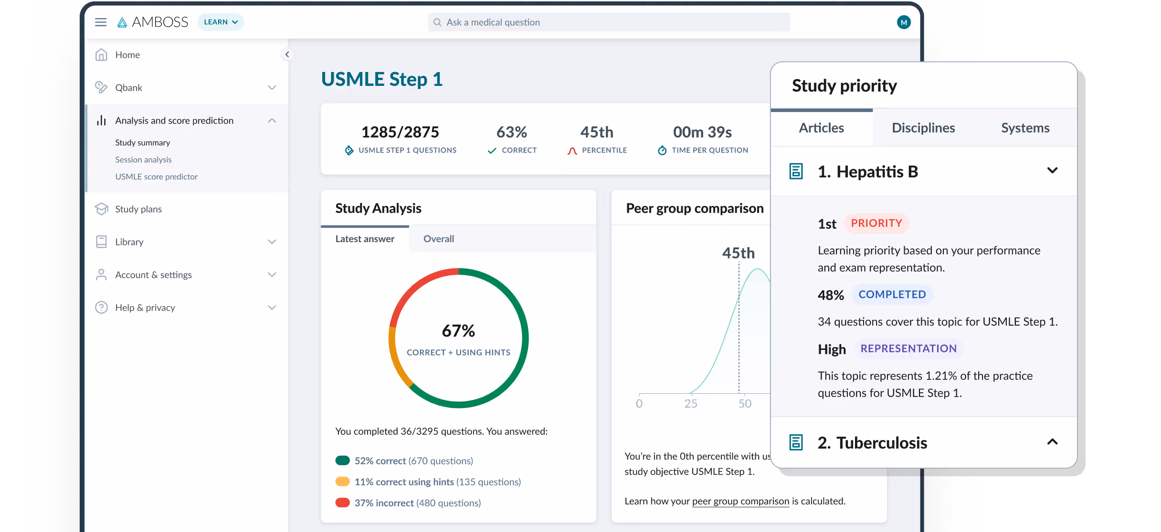Select Study summary
This screenshot has height=532, width=1161.
(x=142, y=143)
